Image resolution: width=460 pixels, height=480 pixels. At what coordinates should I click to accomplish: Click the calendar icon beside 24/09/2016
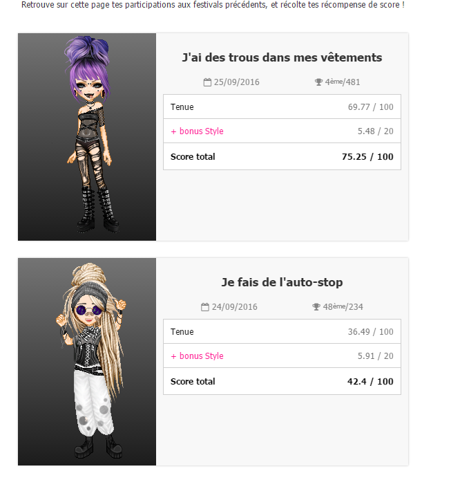(205, 307)
